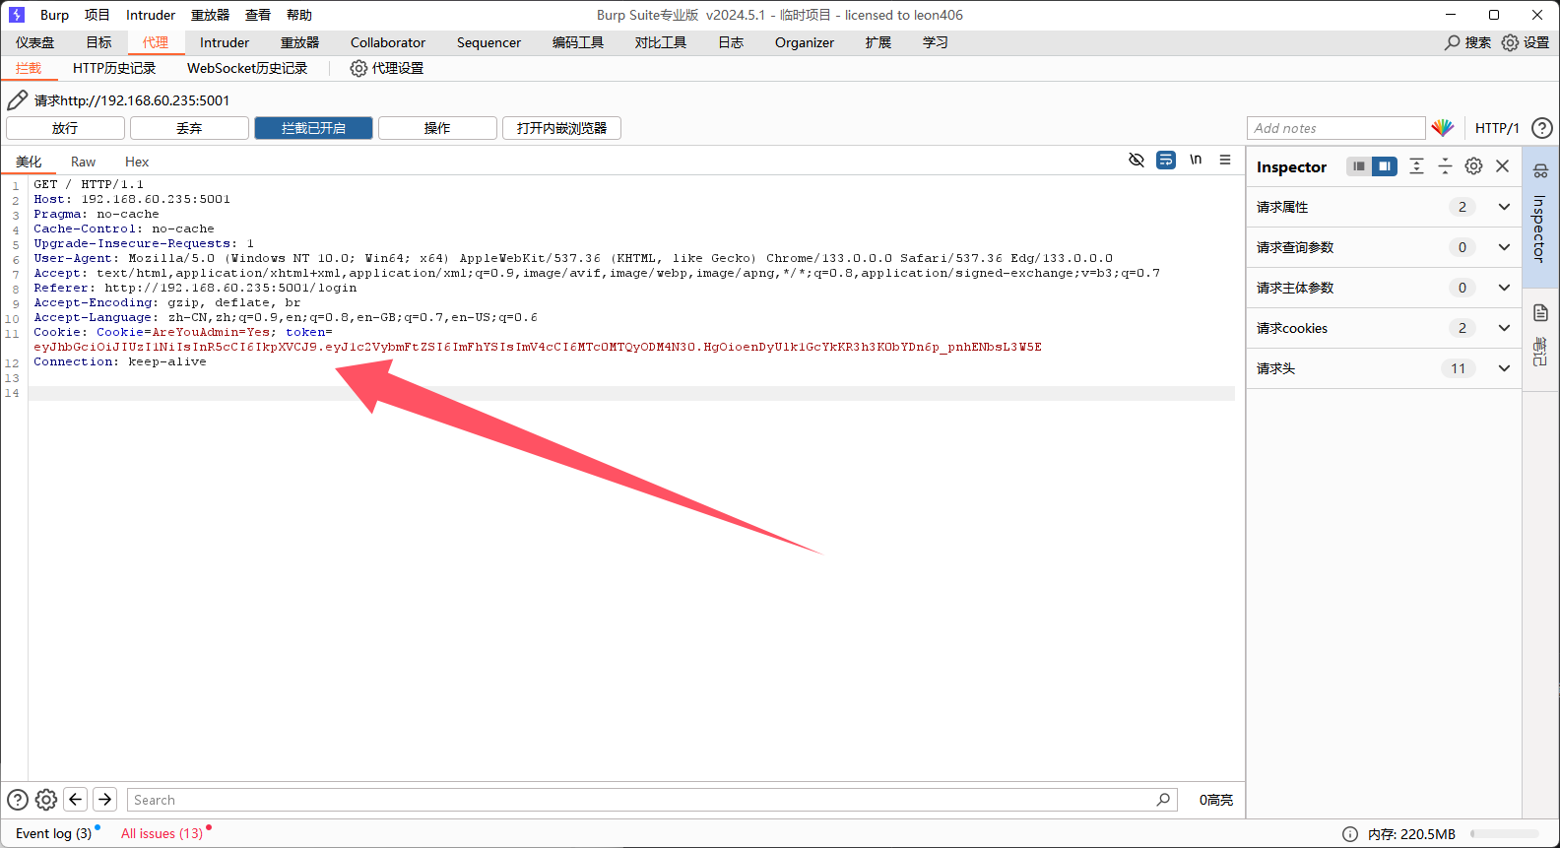This screenshot has width=1560, height=848.
Task: Open search settings gear at bottom
Action: (x=46, y=800)
